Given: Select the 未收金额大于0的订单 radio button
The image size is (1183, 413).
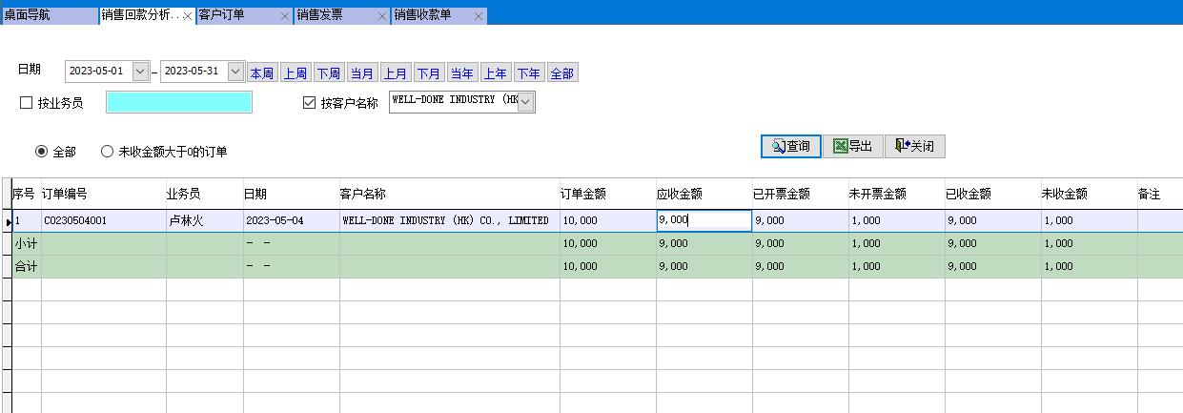Looking at the screenshot, I should pyautogui.click(x=107, y=152).
